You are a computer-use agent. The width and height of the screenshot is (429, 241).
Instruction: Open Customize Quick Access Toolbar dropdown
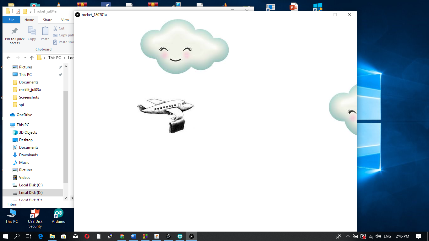(30, 12)
